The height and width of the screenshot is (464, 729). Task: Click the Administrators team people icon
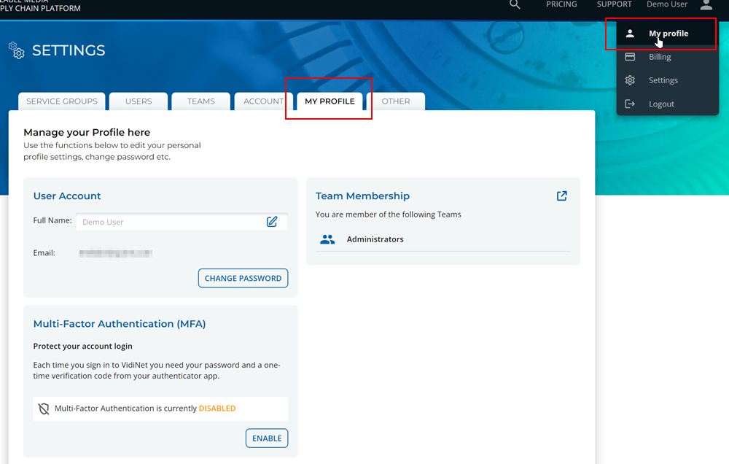(327, 239)
